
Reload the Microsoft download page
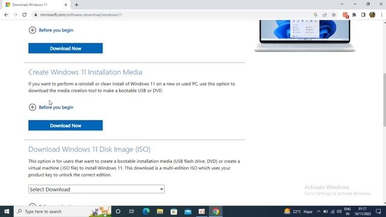24,14
